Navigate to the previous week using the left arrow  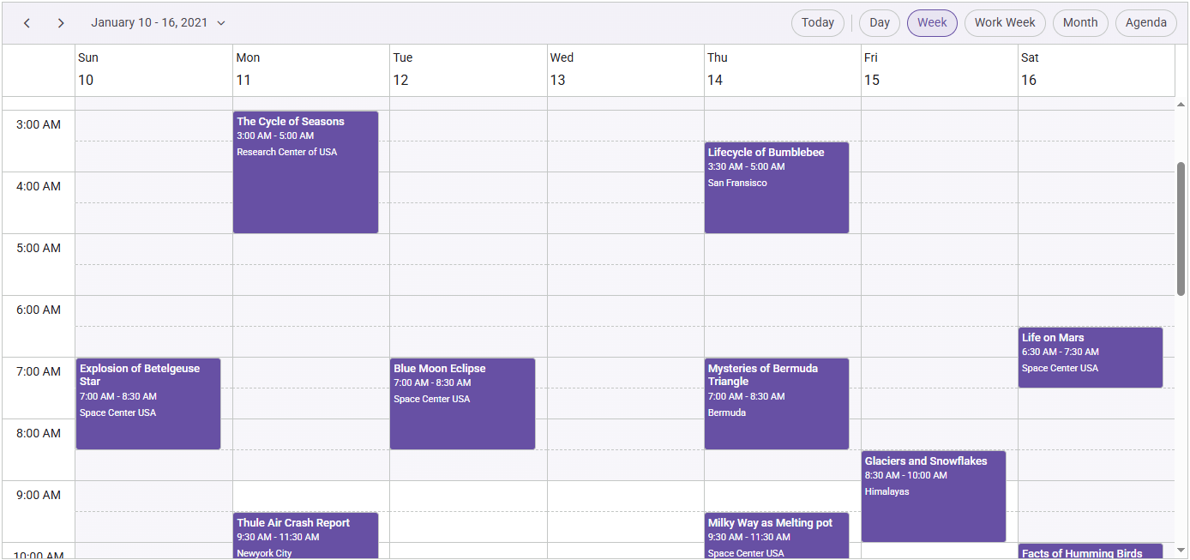(27, 22)
